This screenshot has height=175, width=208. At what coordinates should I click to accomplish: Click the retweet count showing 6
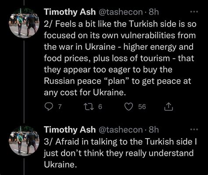click(x=100, y=107)
